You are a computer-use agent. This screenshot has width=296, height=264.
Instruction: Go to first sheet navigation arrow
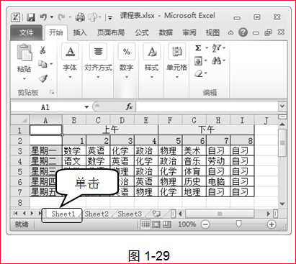(x=16, y=213)
